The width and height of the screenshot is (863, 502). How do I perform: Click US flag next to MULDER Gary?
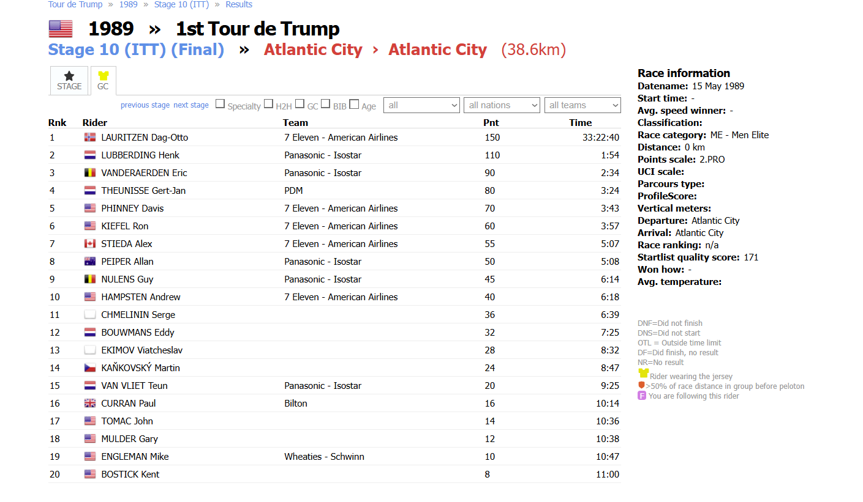click(90, 439)
